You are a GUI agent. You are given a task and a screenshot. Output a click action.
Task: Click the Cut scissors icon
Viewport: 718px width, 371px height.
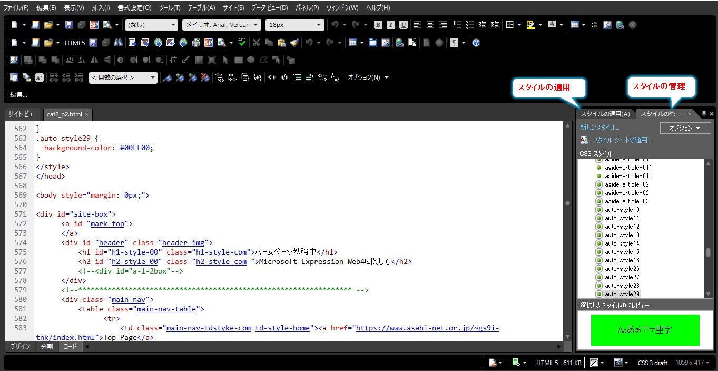[x=256, y=43]
